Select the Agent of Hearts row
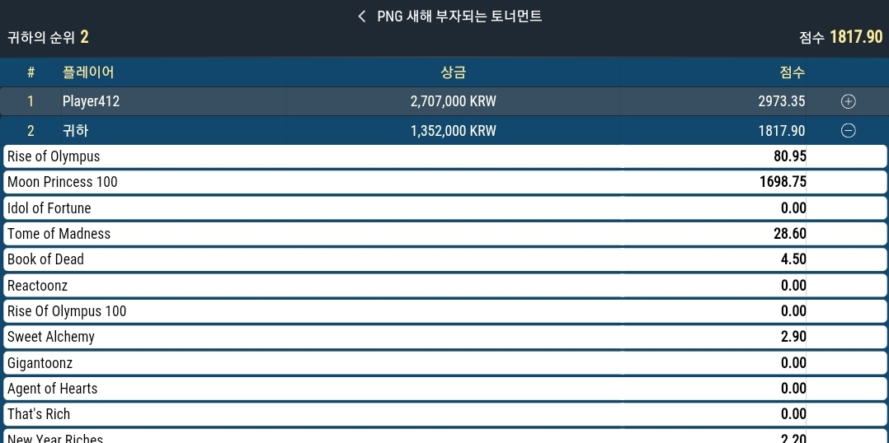Viewport: 889px width, 443px height. (444, 388)
